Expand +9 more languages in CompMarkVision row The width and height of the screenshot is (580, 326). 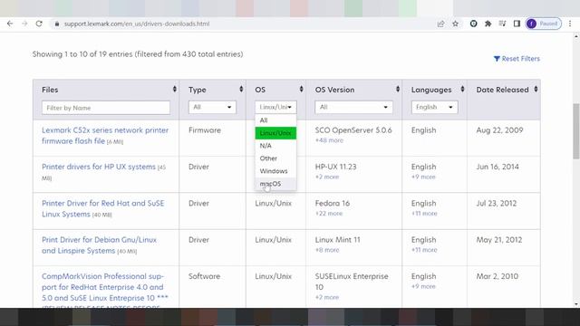click(423, 286)
